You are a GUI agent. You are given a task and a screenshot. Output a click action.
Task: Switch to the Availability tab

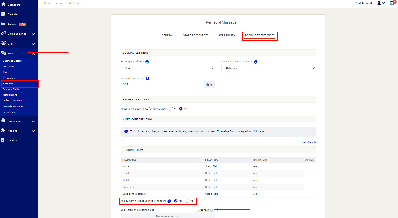point(227,35)
